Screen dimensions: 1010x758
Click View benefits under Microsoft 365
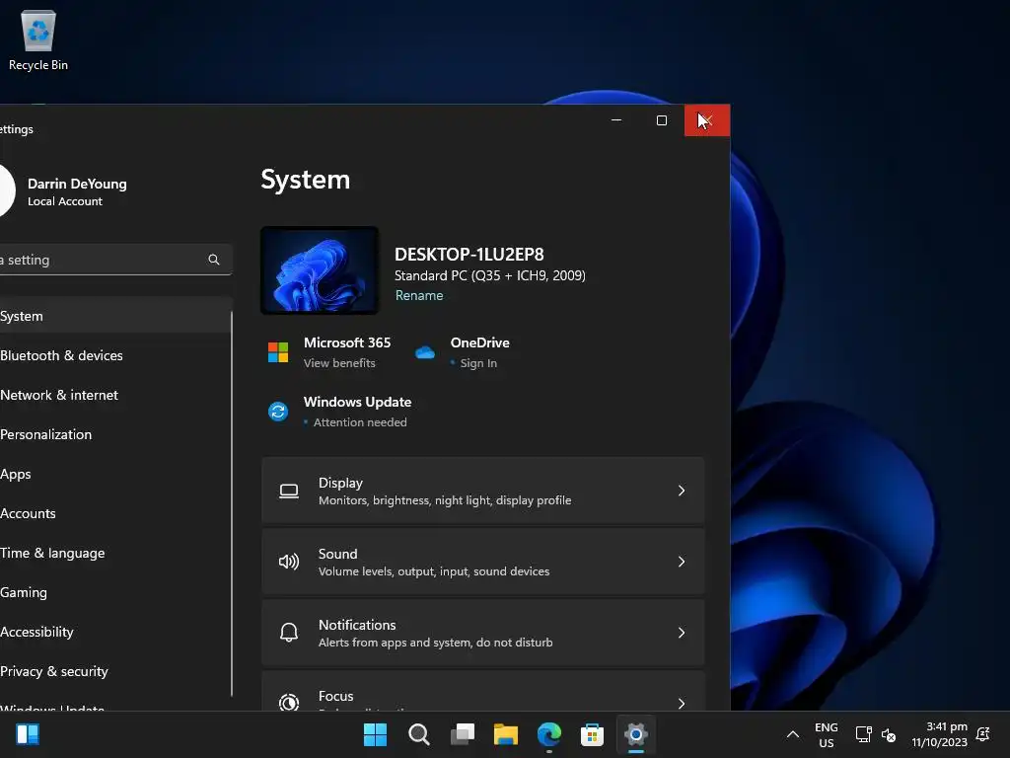[339, 363]
